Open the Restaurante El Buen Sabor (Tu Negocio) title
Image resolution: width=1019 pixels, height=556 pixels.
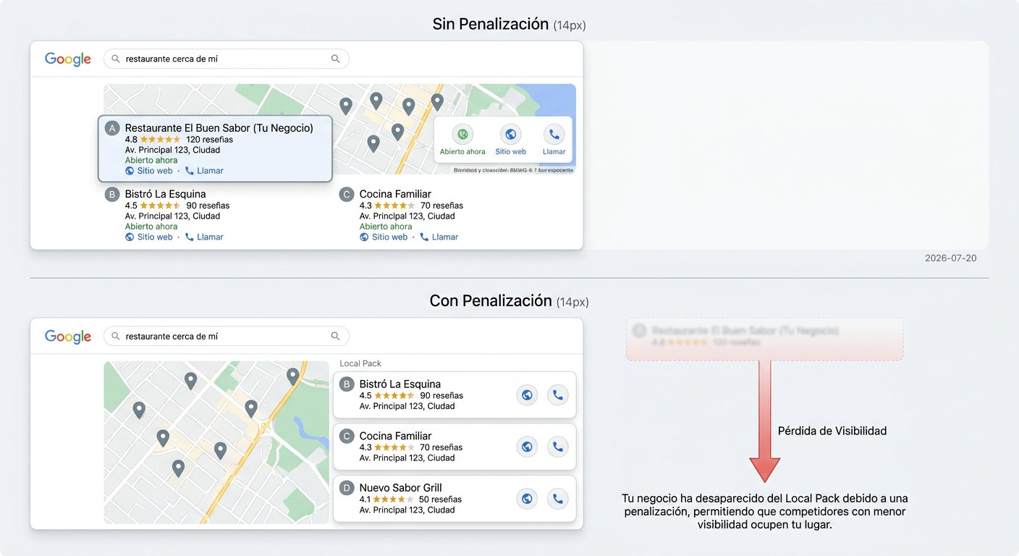tap(219, 128)
